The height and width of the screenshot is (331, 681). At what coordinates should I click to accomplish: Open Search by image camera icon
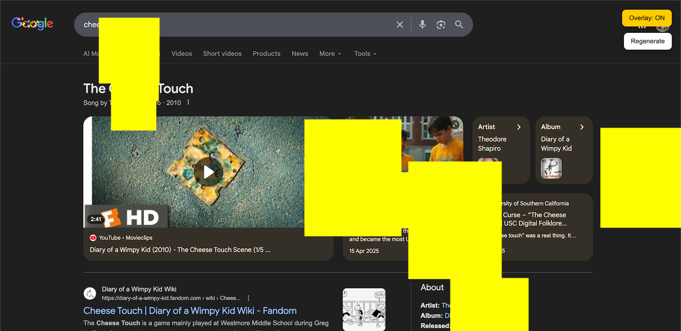pyautogui.click(x=441, y=25)
